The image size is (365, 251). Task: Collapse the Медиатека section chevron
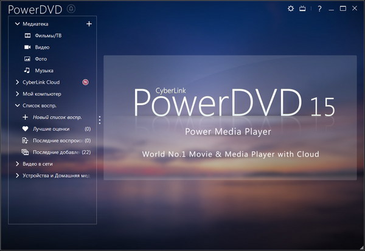click(x=17, y=24)
